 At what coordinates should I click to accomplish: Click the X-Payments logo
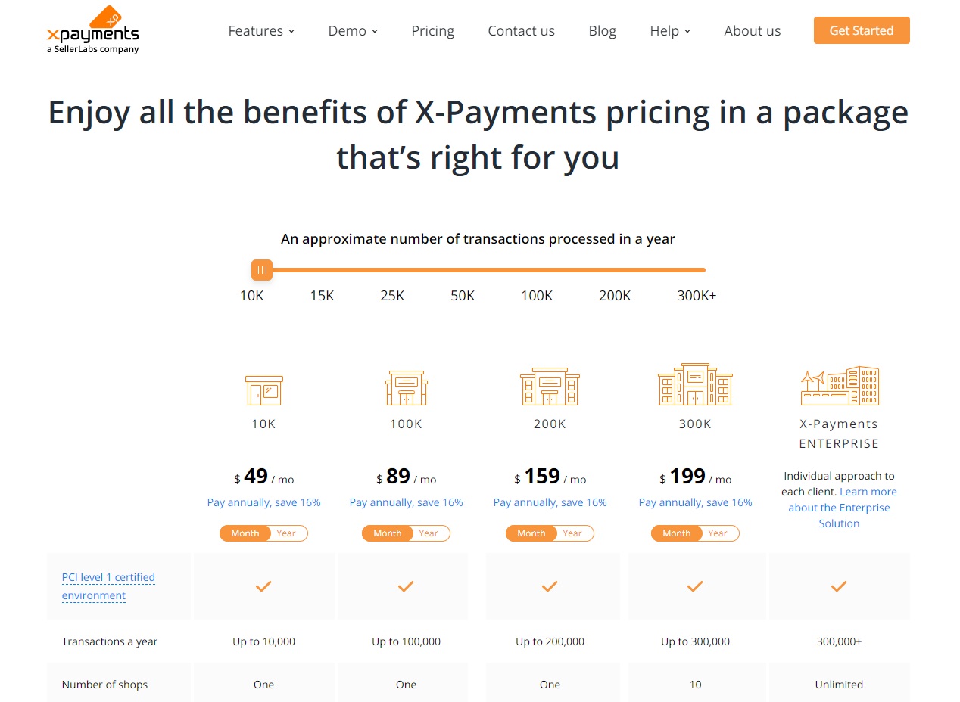click(92, 29)
